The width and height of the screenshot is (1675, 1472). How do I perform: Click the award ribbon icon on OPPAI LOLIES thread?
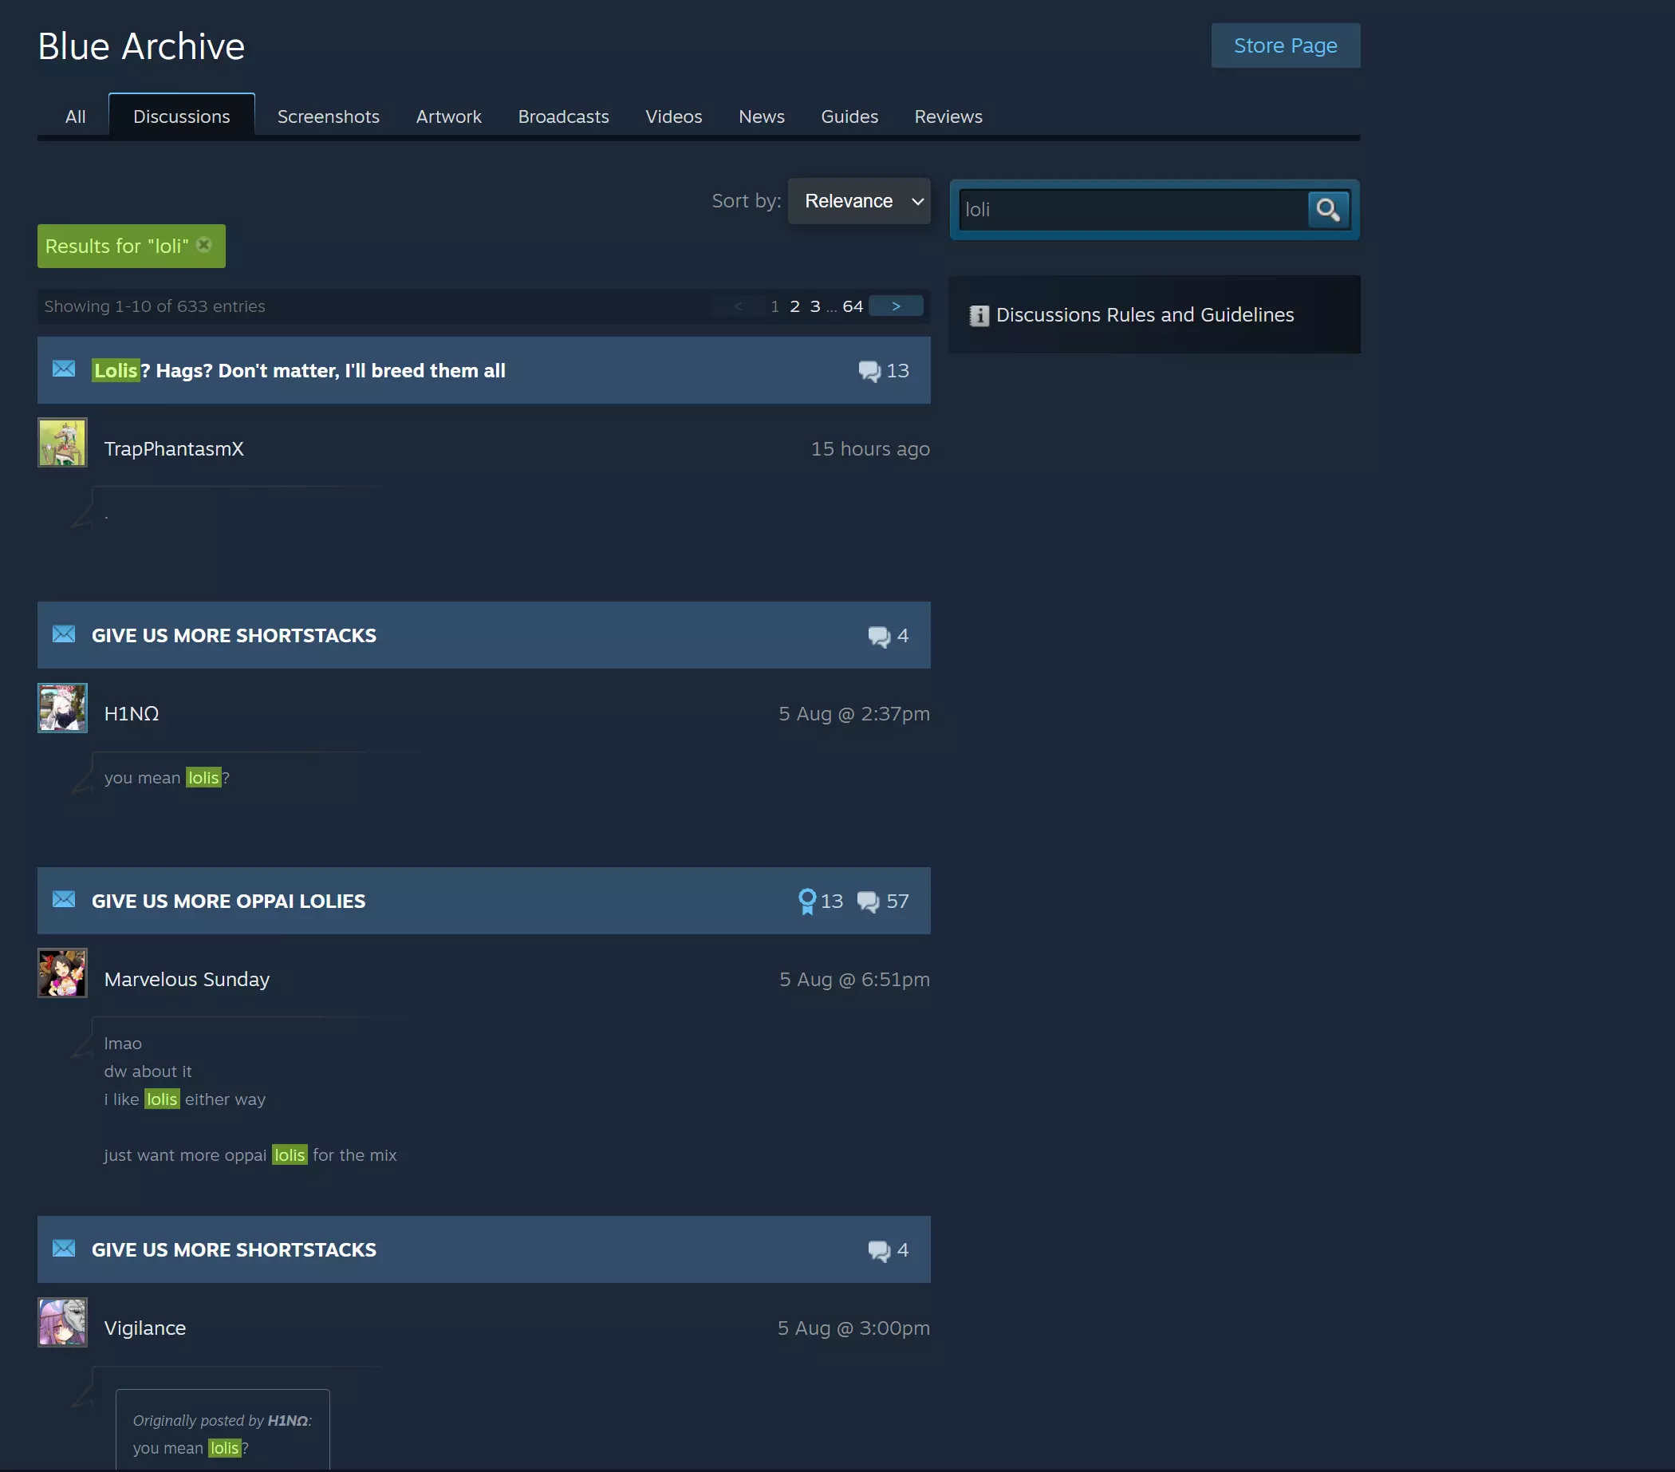807,902
